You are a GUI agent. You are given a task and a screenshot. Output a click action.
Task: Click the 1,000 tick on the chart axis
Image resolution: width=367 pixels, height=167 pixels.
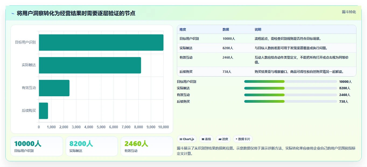tap(51, 127)
